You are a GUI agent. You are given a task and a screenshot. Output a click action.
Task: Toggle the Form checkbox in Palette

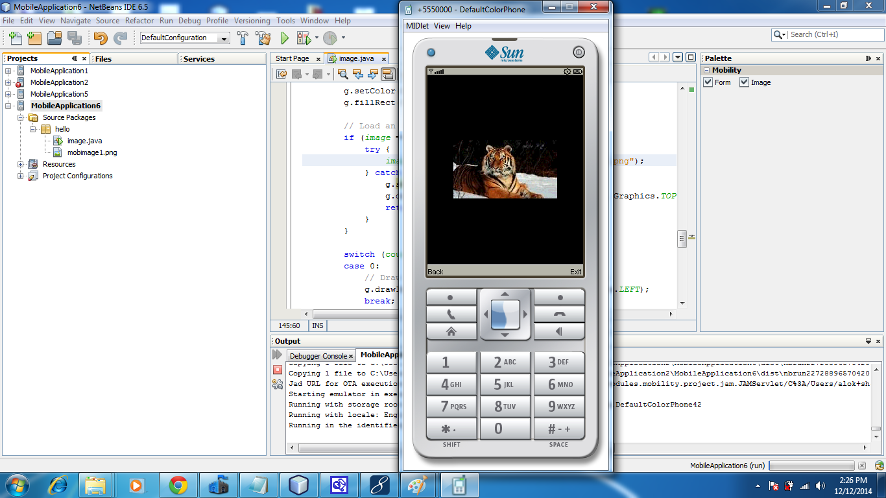coord(708,82)
